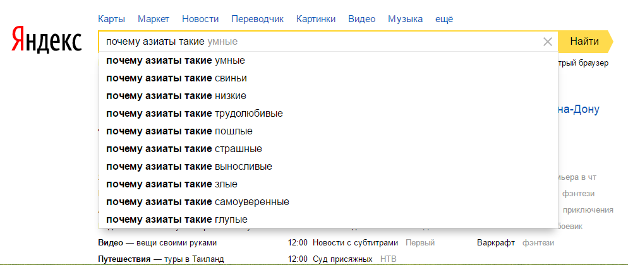The image size is (628, 265).
Task: Pick the suggestion ending in выносливые
Action: tap(189, 167)
